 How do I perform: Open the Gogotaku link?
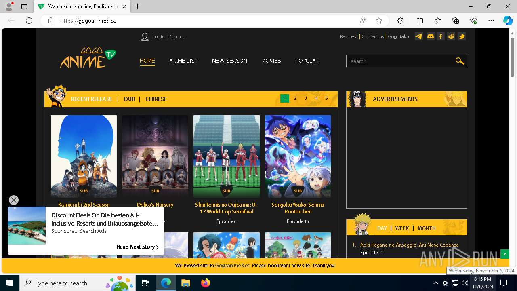(398, 36)
